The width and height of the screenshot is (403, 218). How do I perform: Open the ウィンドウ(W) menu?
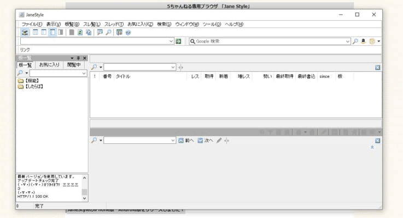tap(187, 24)
